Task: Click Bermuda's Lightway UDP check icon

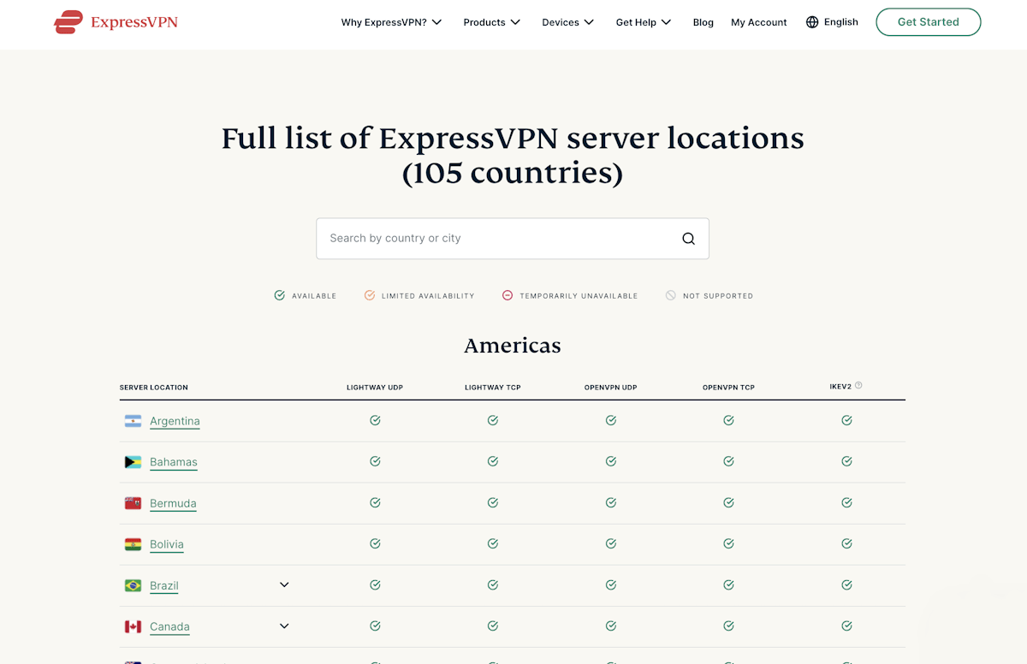Action: [375, 502]
